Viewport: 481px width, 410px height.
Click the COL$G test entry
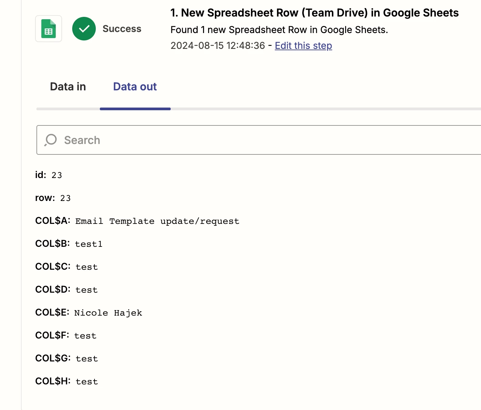pos(66,358)
